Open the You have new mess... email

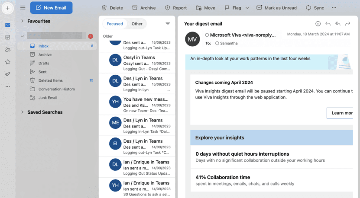point(137,105)
